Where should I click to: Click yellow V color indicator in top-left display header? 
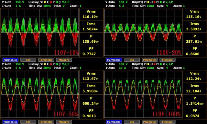[x=45, y=2]
